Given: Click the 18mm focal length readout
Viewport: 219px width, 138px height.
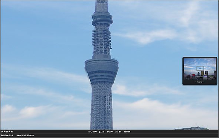Looking at the screenshot, I should (127, 132).
